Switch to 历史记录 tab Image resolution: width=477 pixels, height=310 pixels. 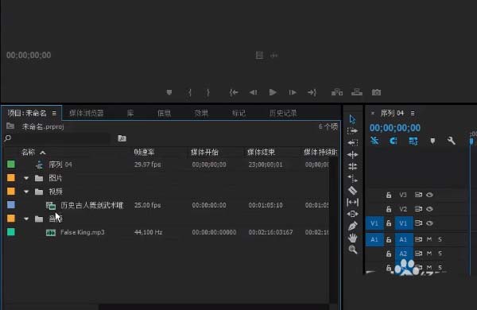point(283,113)
